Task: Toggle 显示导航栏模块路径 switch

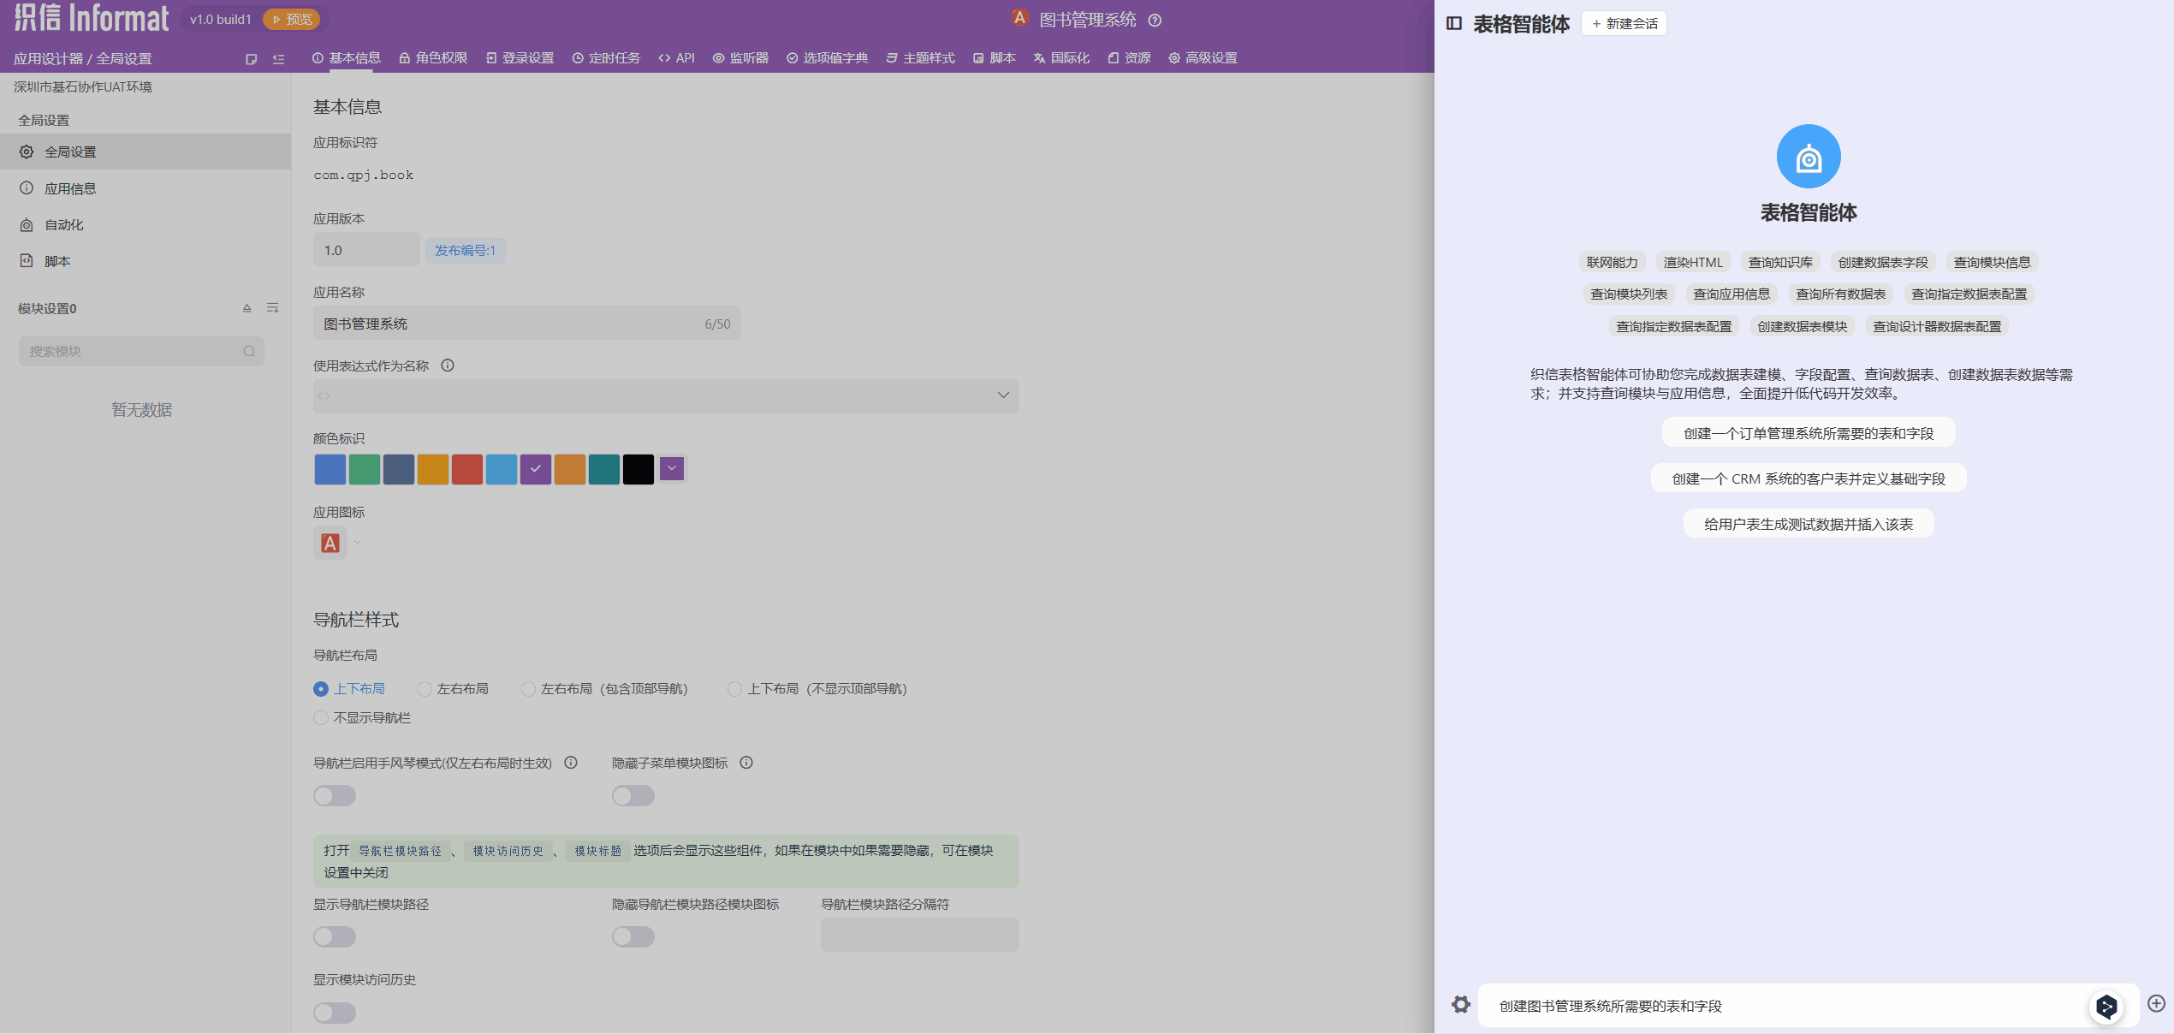Action: pyautogui.click(x=334, y=936)
